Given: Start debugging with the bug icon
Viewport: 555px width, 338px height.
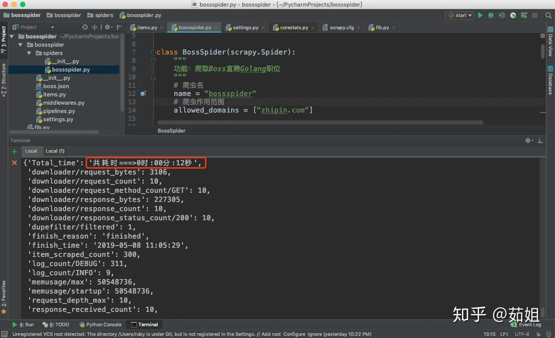Looking at the screenshot, I should (x=491, y=15).
